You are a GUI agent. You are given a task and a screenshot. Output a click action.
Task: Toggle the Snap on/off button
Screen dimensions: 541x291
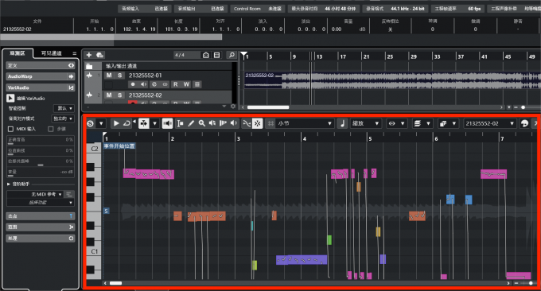click(x=258, y=123)
